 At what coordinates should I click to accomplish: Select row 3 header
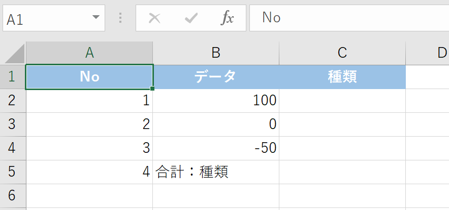coord(13,124)
